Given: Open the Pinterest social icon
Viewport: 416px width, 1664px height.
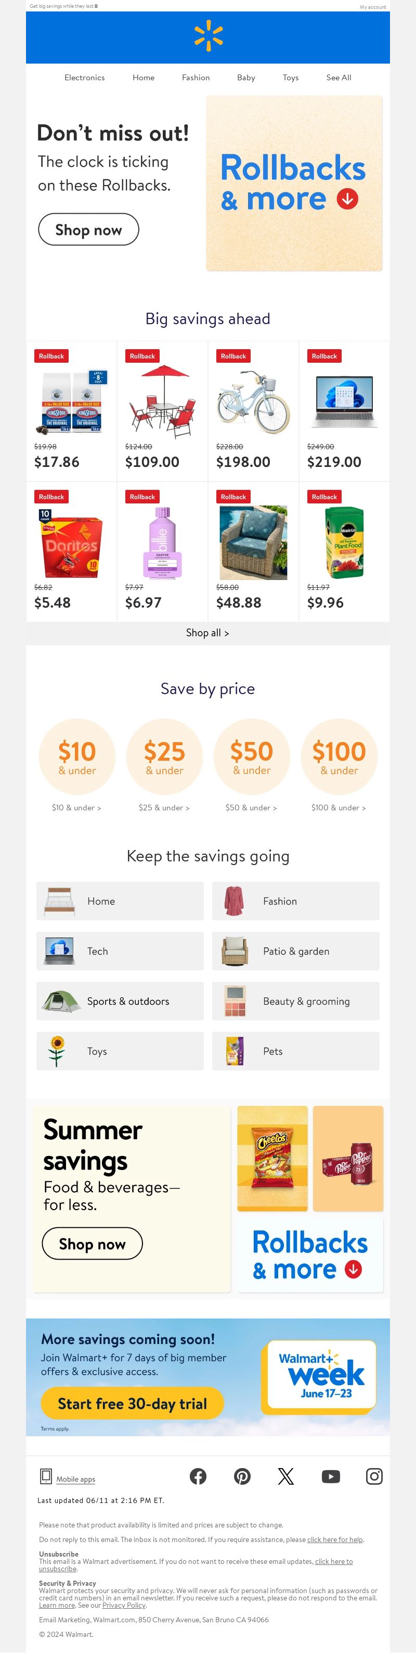Looking at the screenshot, I should [242, 1476].
